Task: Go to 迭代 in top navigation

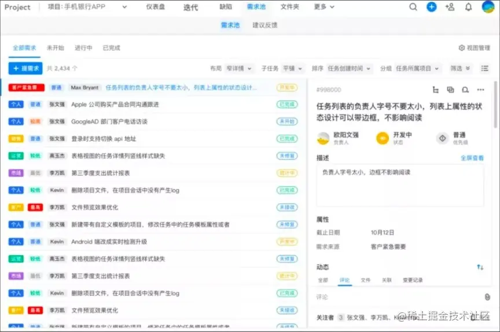Action: [190, 7]
